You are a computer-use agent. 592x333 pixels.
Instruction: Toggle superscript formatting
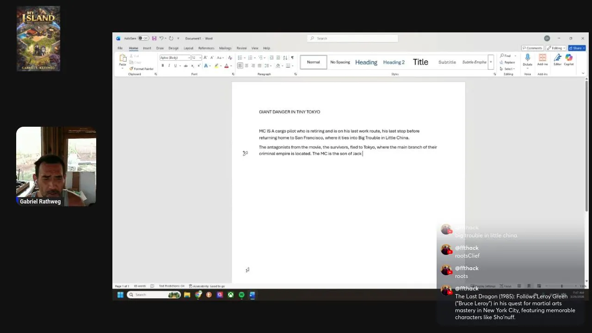coord(199,66)
